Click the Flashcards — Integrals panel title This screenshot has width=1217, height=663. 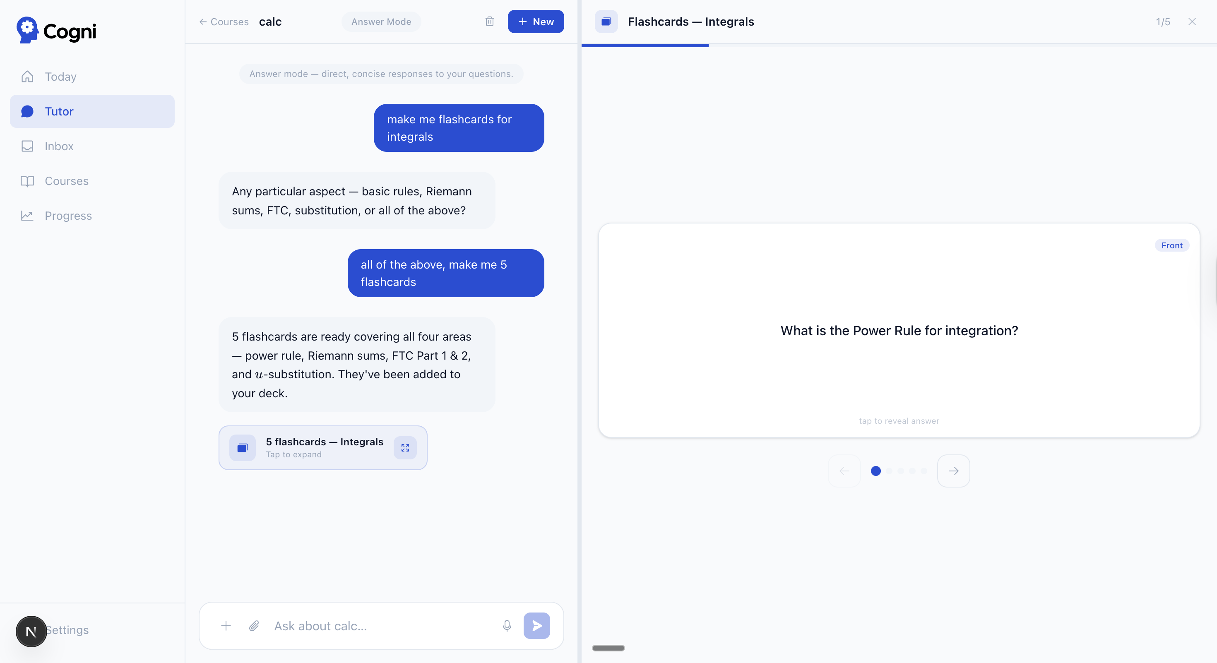[x=691, y=22]
